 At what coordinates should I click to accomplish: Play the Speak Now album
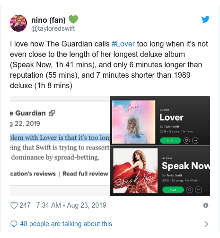[x=173, y=190]
